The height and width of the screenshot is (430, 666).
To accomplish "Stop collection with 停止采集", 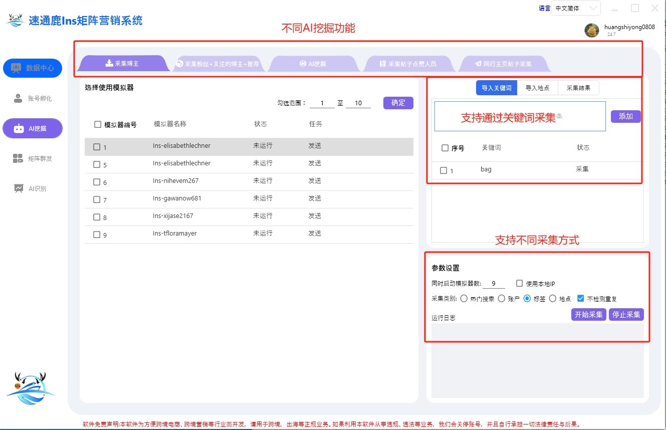I will 626,315.
